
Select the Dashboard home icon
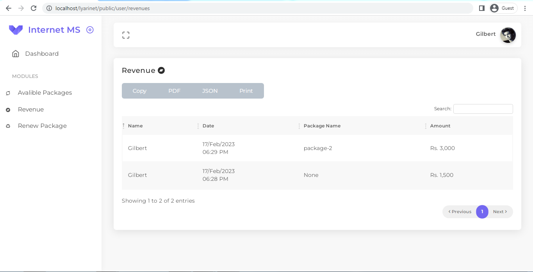point(15,53)
